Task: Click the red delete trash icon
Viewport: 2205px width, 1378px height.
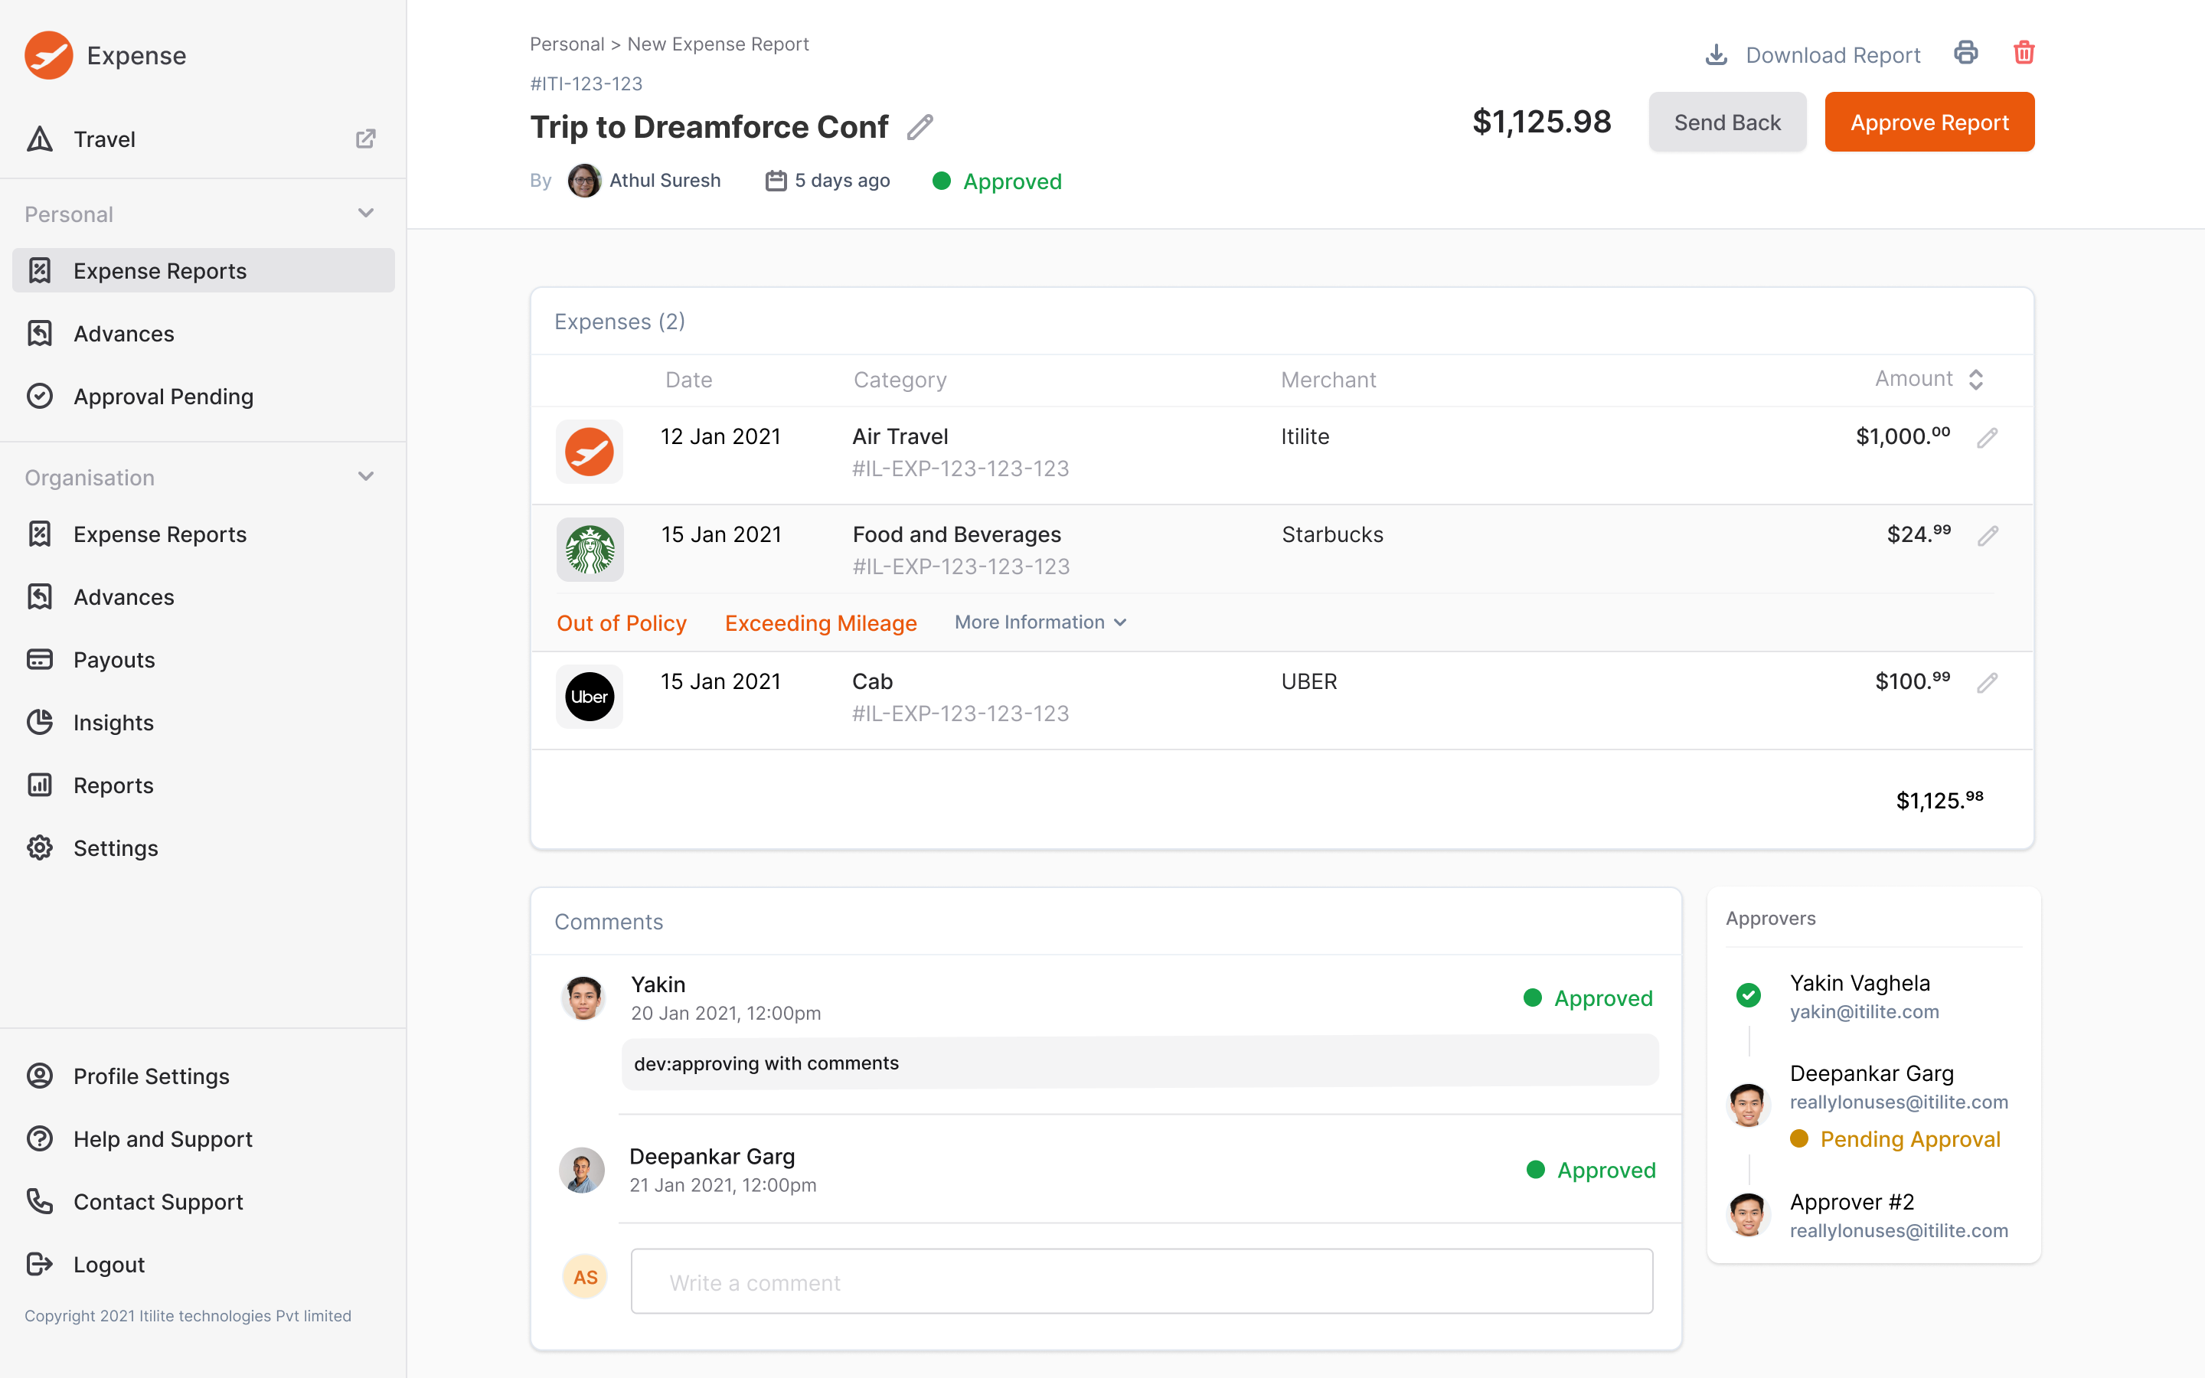Action: (2024, 53)
